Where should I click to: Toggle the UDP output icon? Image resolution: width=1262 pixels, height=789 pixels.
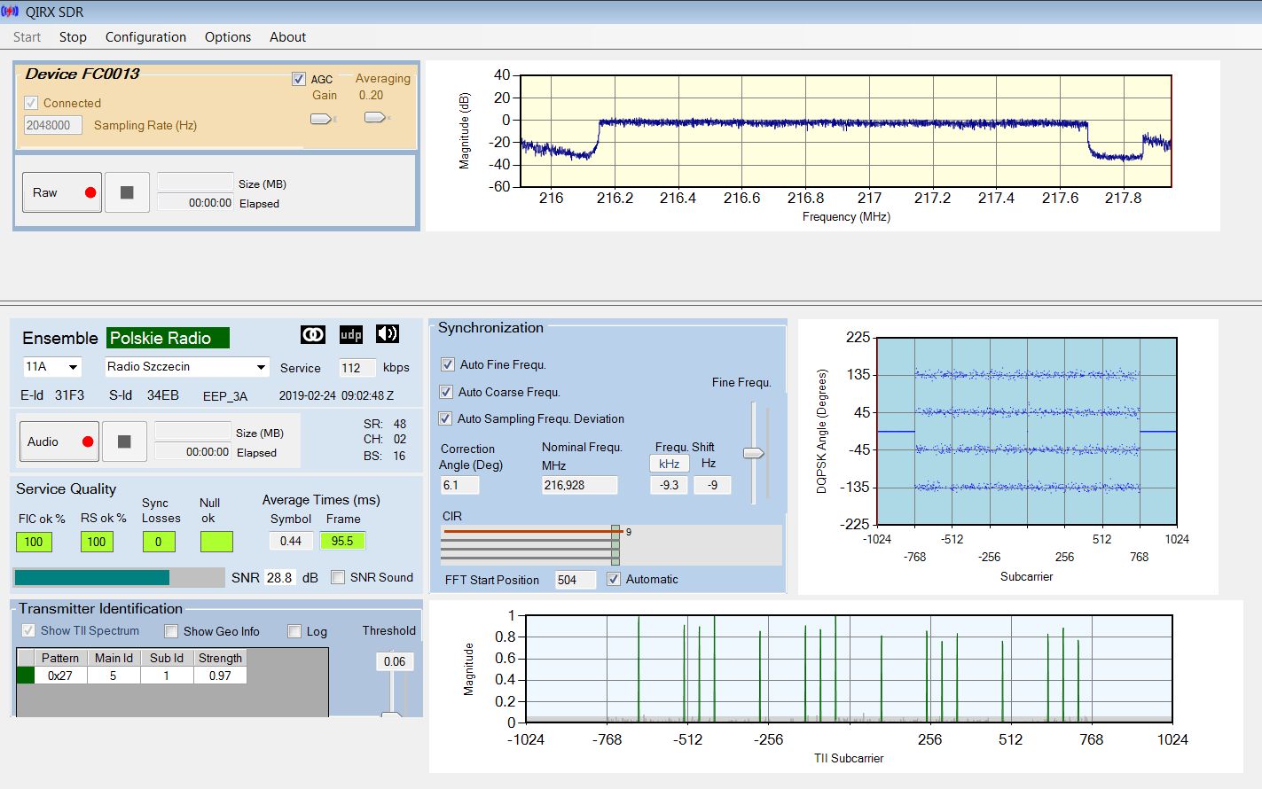pos(351,334)
